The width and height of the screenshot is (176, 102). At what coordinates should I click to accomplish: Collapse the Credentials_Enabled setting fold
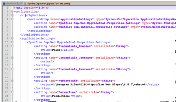click(12, 46)
